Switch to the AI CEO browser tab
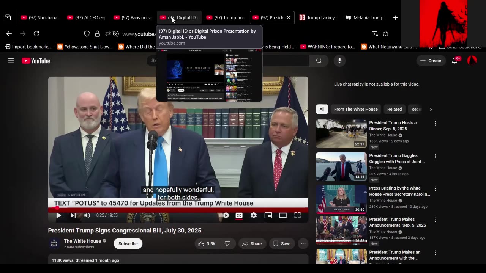The height and width of the screenshot is (273, 486). point(86,17)
